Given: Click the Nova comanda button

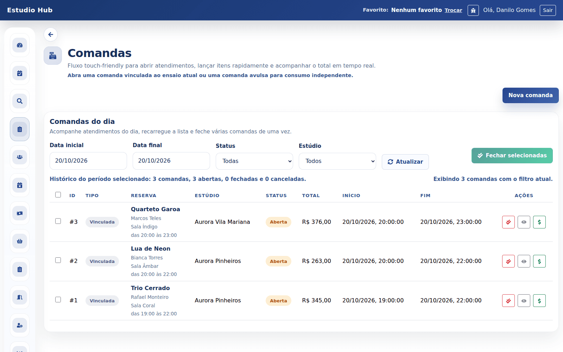Looking at the screenshot, I should coord(530,95).
